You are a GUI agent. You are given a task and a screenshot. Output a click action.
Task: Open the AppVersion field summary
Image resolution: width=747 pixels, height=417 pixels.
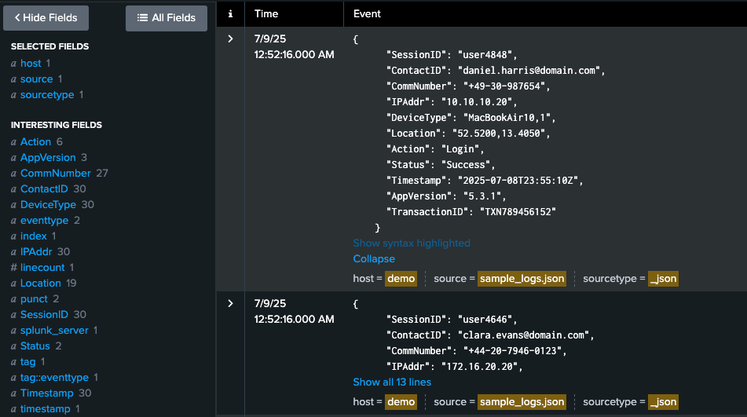click(48, 158)
